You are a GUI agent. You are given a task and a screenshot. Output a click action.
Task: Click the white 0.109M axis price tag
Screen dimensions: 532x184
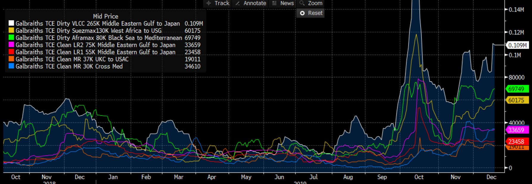(x=517, y=45)
